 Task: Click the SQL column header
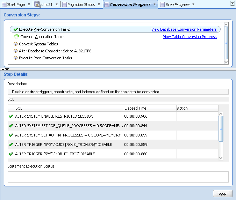click(x=69, y=108)
